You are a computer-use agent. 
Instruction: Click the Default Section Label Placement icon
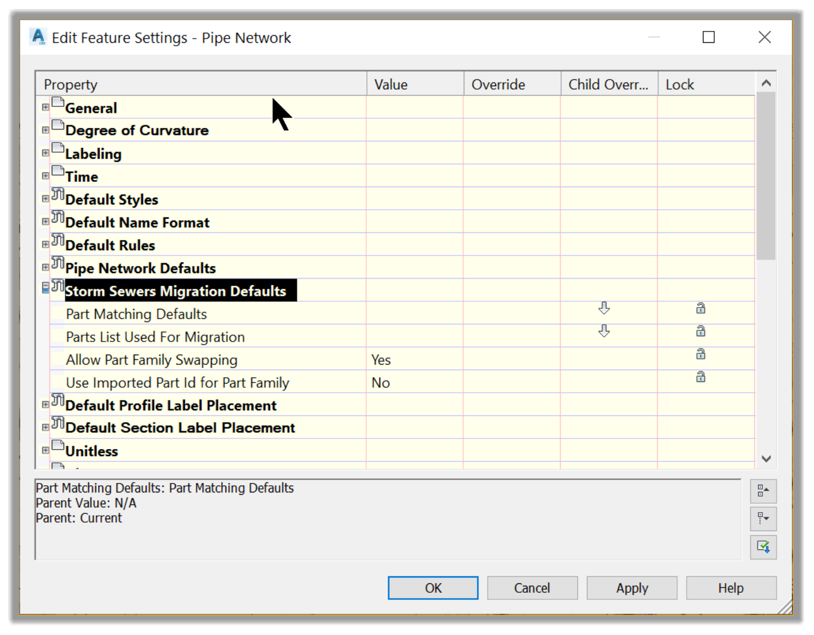(58, 422)
